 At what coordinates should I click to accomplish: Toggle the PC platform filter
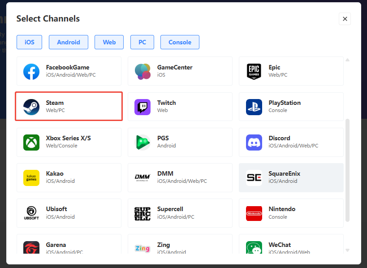point(142,42)
